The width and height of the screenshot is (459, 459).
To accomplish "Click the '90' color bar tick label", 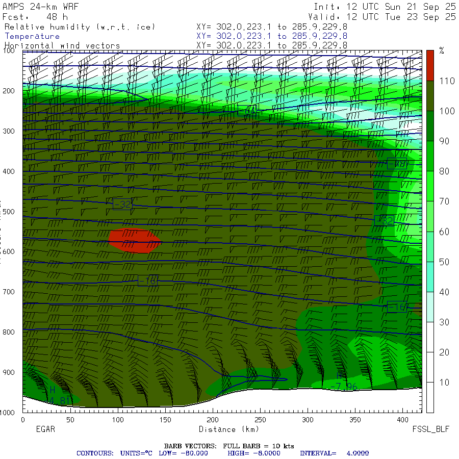I will coord(444,141).
